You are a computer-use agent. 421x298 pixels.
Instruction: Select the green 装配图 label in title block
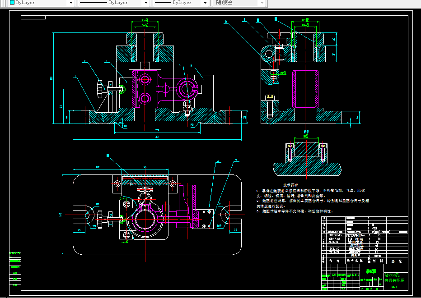371,271
